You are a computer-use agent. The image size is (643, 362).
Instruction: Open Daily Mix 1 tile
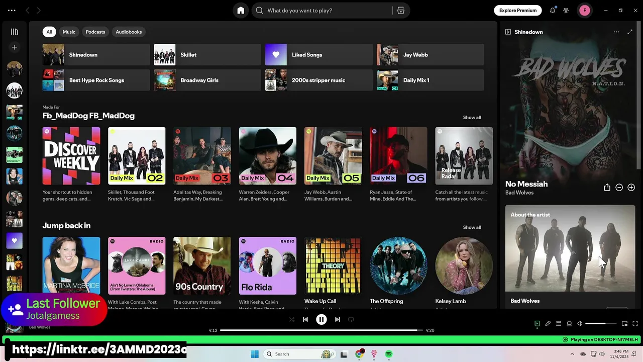(x=431, y=80)
